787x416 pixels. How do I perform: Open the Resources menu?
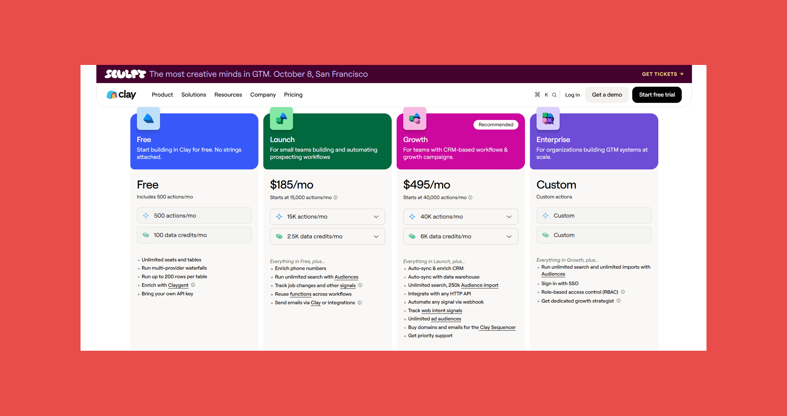[x=228, y=95]
